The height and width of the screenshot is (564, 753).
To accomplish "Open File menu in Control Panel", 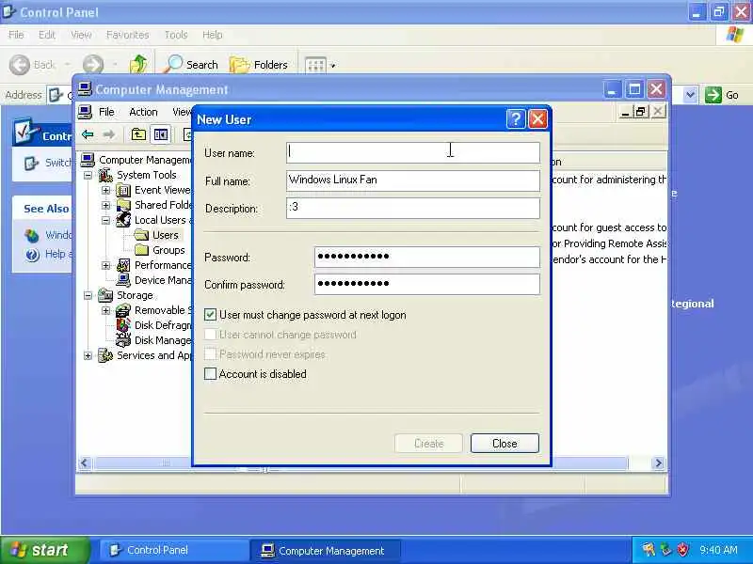I will click(16, 35).
